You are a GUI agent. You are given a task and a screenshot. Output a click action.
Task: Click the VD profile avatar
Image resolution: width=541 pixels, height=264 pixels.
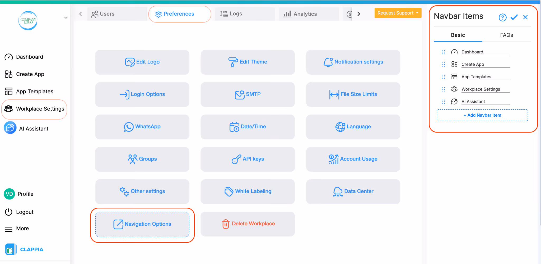9,194
